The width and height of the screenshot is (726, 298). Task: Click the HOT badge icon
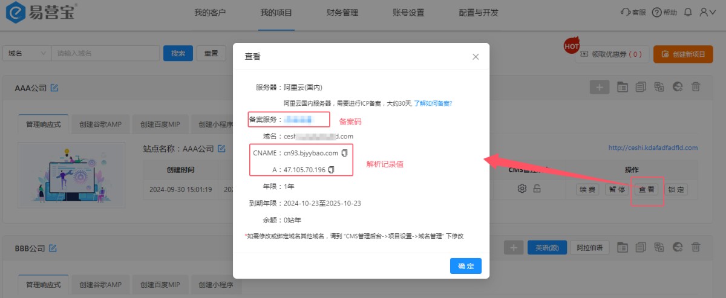[572, 45]
